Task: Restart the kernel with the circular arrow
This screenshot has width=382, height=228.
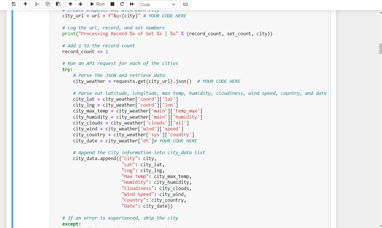Action: 122,4
